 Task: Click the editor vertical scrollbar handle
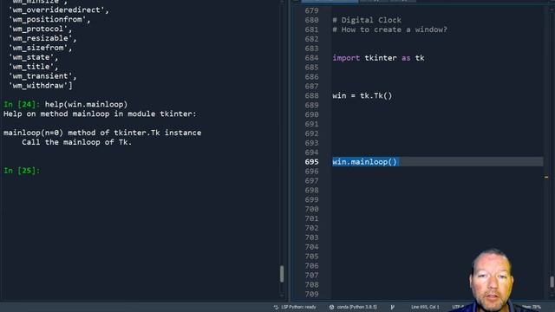click(x=552, y=282)
